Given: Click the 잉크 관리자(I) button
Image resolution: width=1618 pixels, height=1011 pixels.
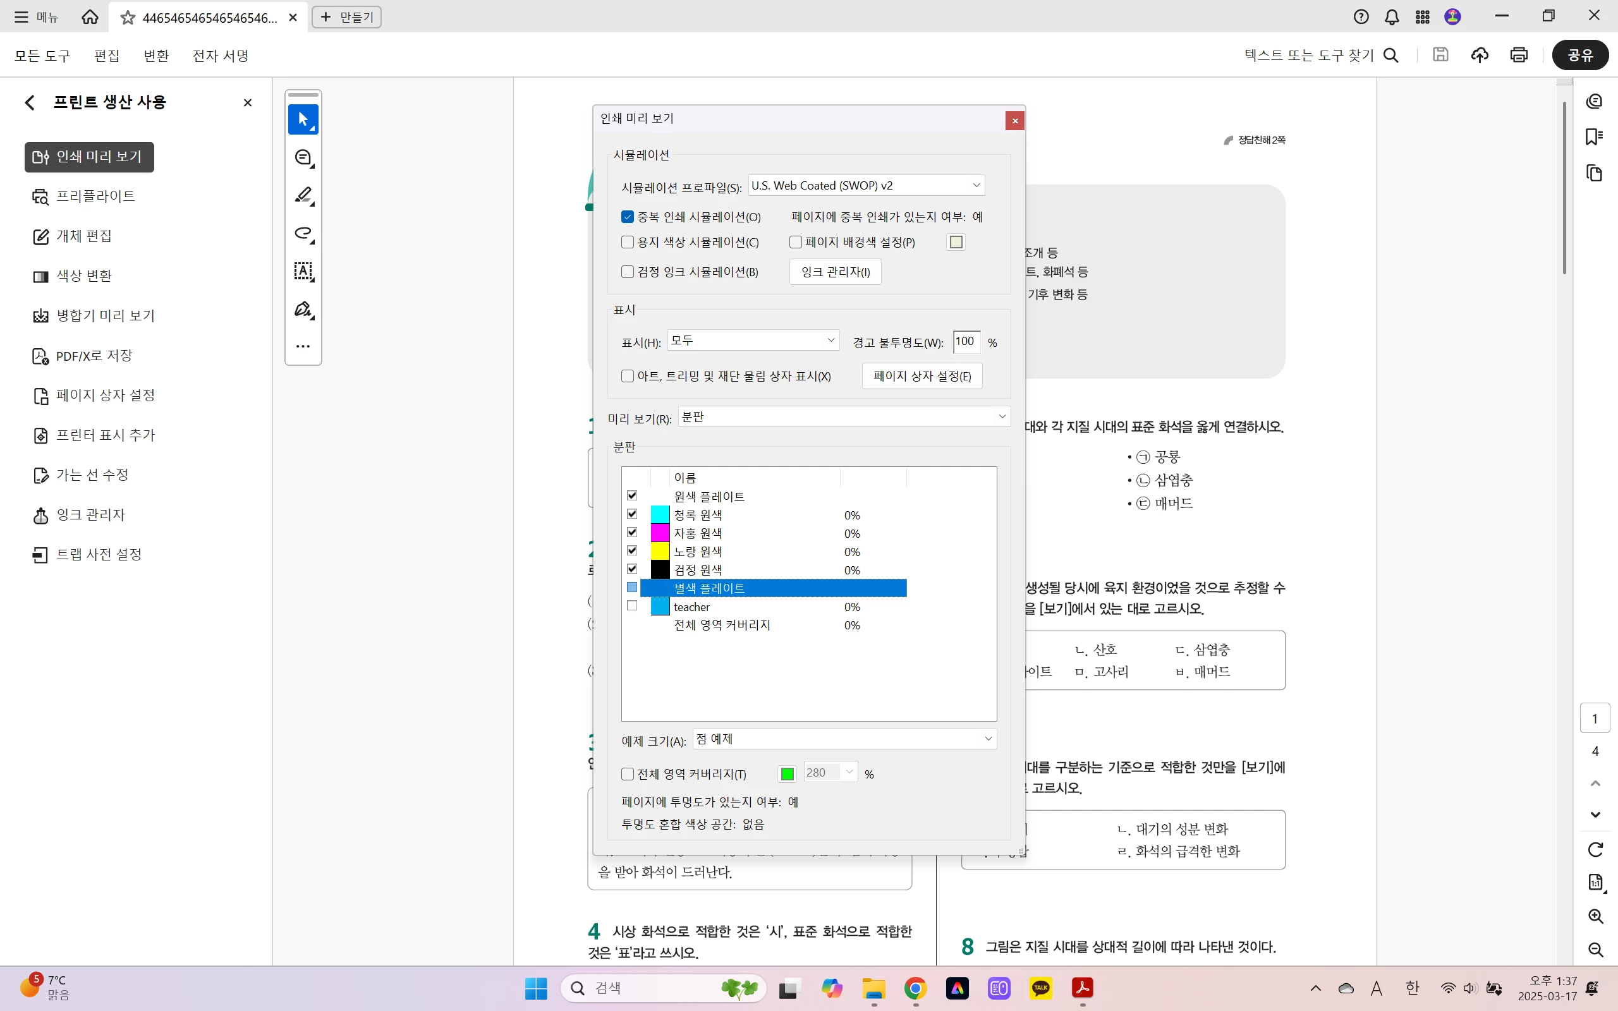Looking at the screenshot, I should pyautogui.click(x=835, y=272).
